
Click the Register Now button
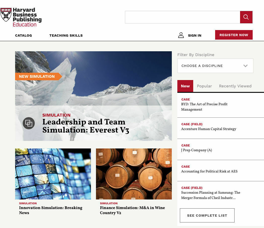(x=234, y=35)
